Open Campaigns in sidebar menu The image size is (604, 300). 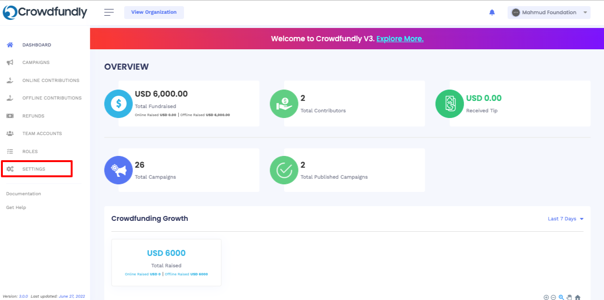[x=36, y=63]
